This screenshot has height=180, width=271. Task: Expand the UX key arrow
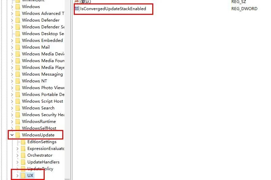(x=18, y=176)
